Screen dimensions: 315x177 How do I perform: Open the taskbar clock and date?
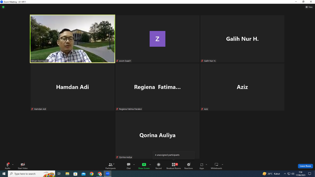(301, 174)
